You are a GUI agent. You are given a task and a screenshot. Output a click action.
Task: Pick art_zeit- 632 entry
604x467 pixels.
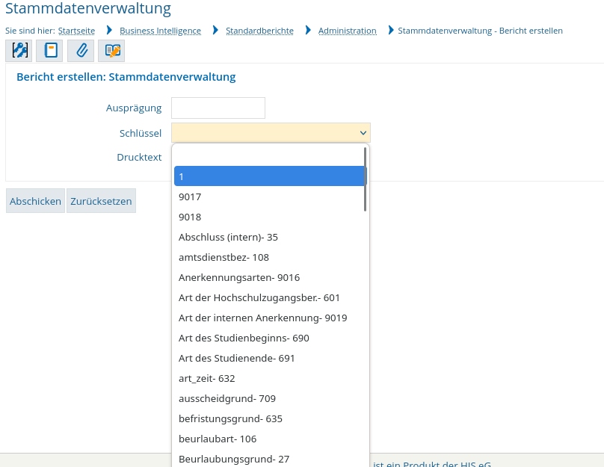pos(270,378)
